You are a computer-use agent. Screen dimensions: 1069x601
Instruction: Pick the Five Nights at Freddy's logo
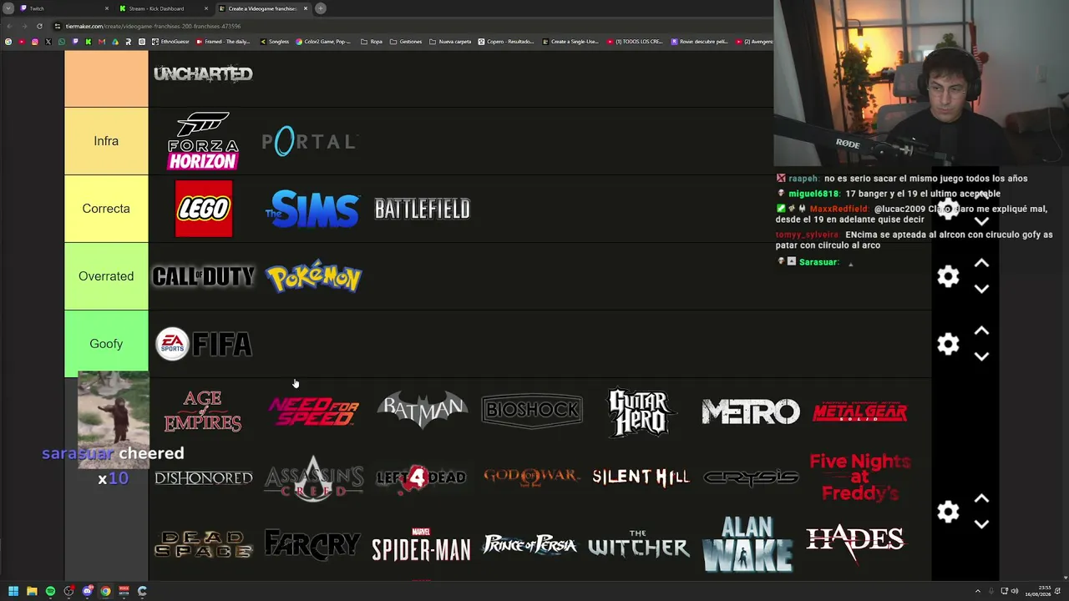point(859,477)
